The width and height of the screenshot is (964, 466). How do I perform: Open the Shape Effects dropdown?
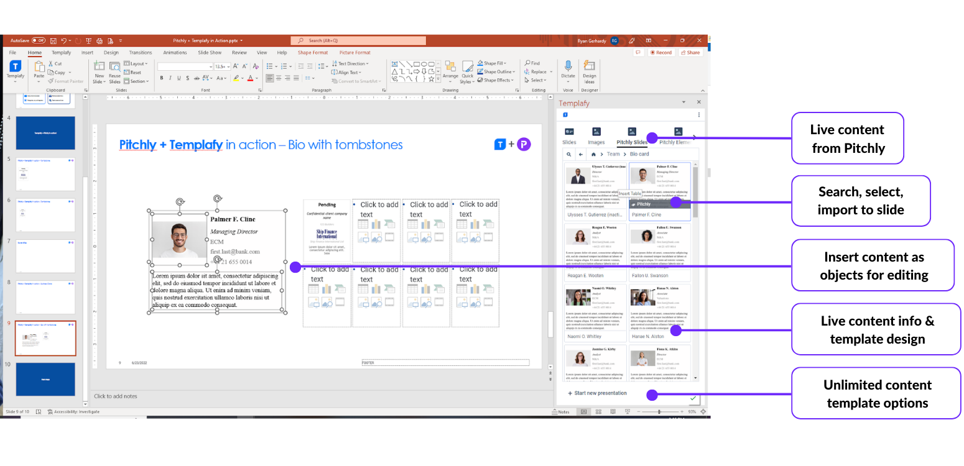[496, 80]
